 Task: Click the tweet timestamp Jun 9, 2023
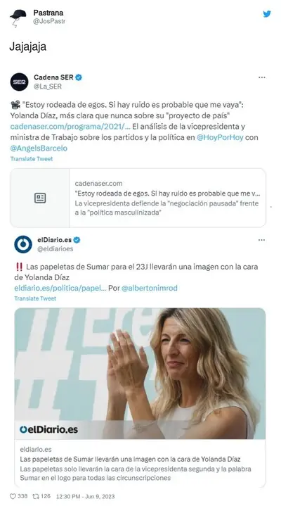coord(85,496)
